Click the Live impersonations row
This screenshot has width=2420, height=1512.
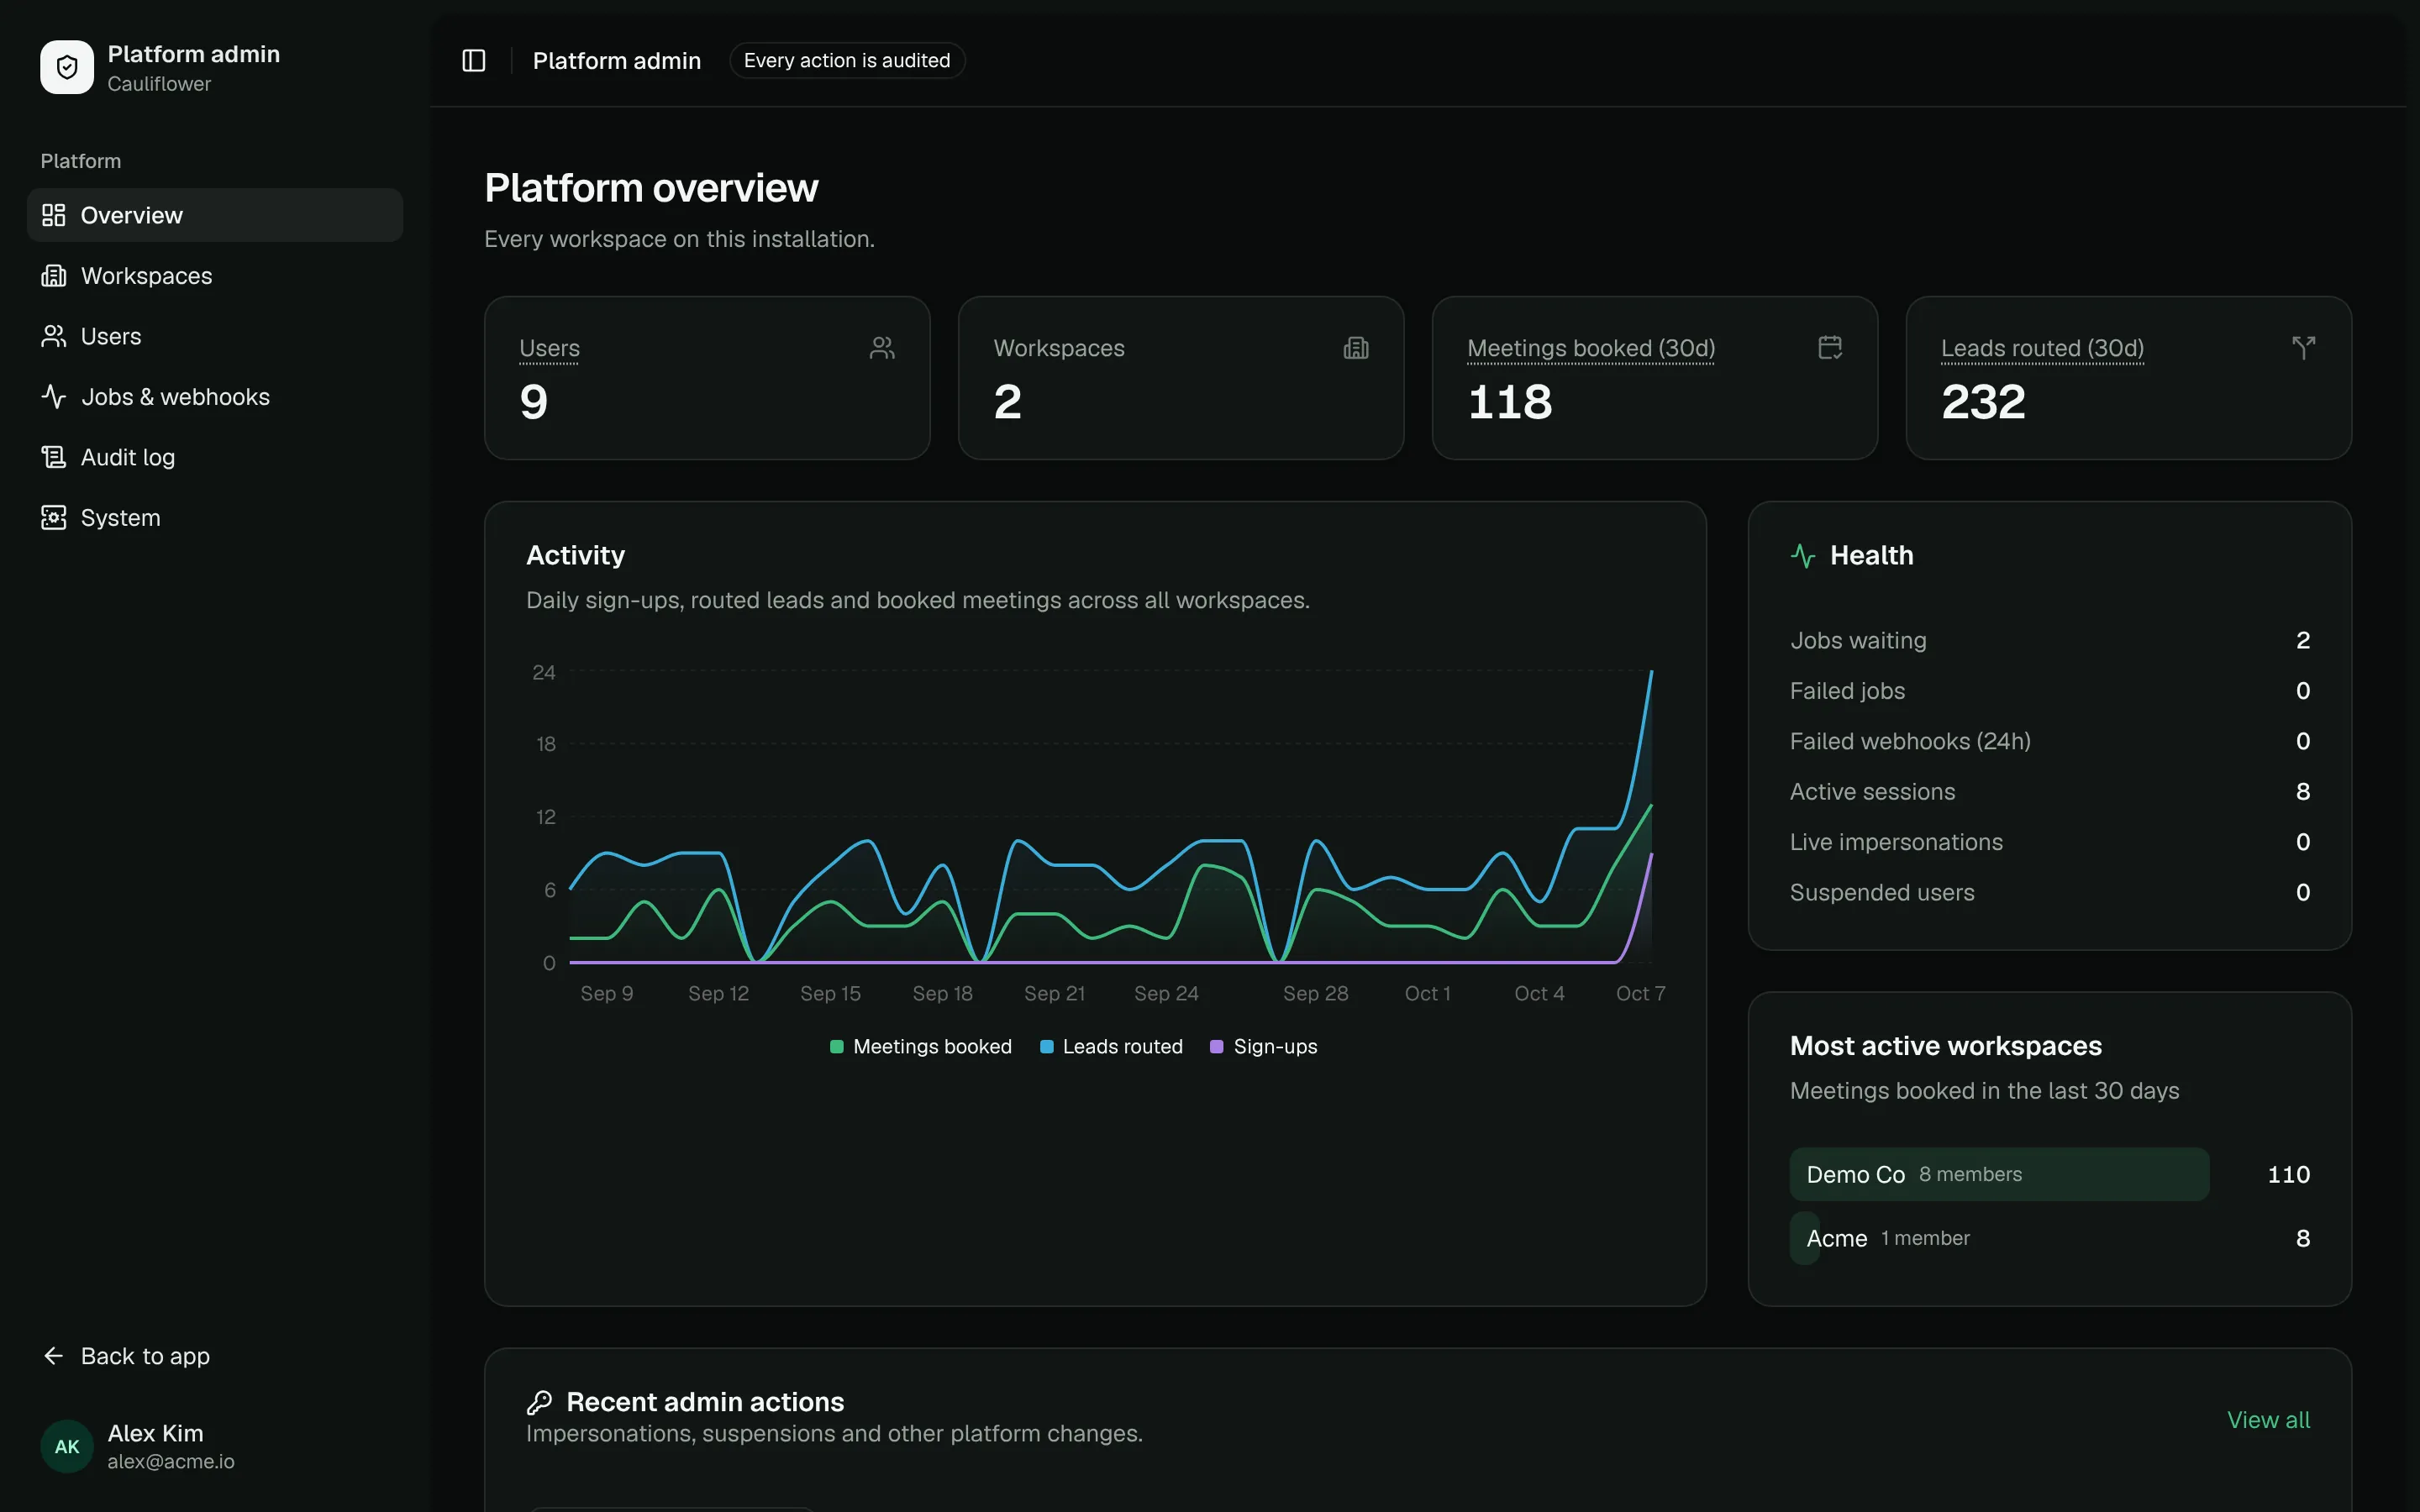pyautogui.click(x=2050, y=842)
